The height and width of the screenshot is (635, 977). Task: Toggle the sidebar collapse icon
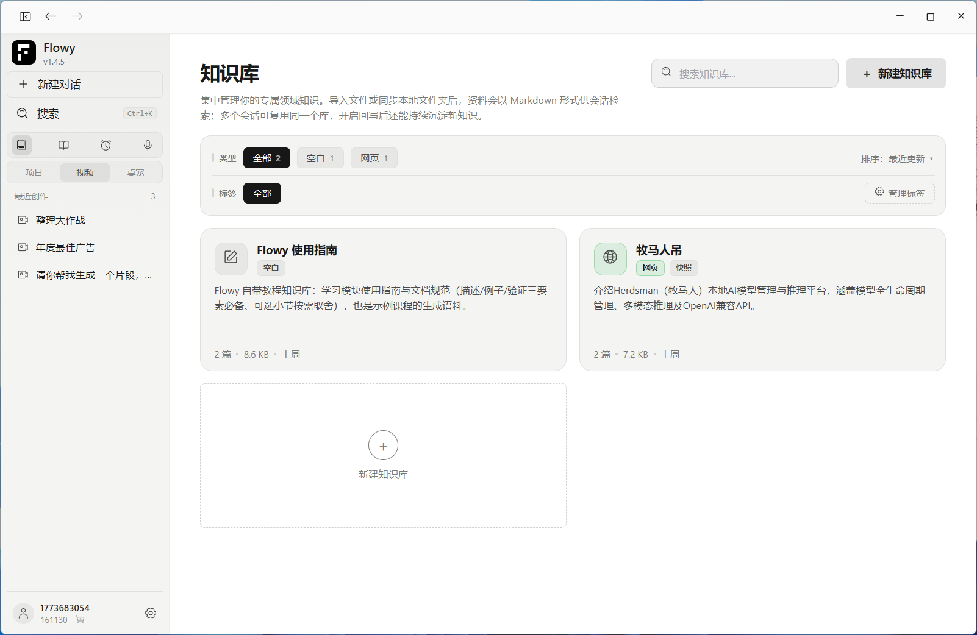(x=25, y=16)
